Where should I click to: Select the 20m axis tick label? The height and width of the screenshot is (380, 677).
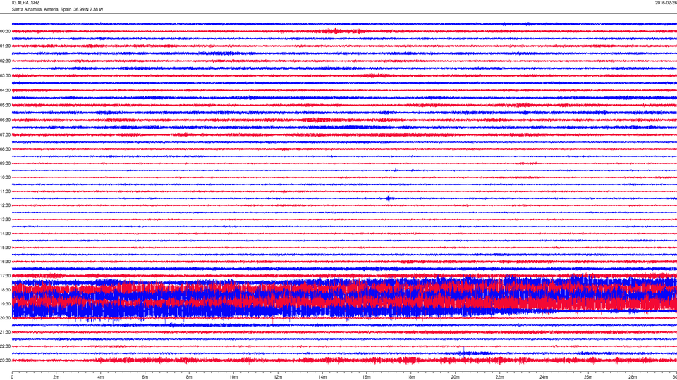455,377
